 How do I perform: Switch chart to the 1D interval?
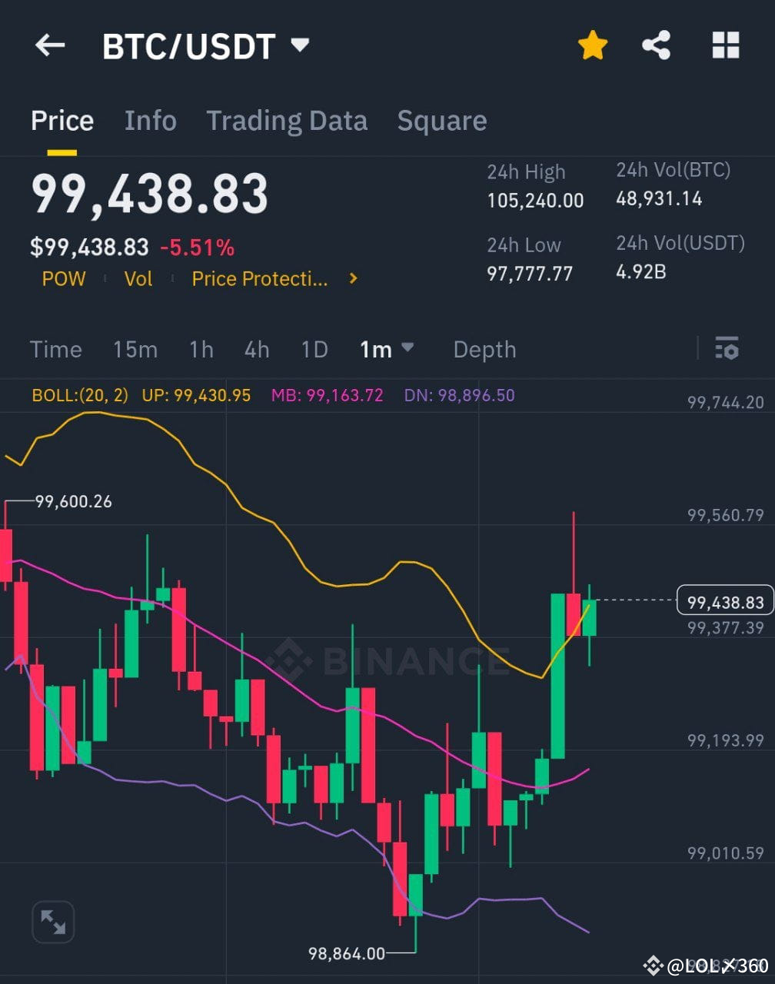pyautogui.click(x=314, y=349)
